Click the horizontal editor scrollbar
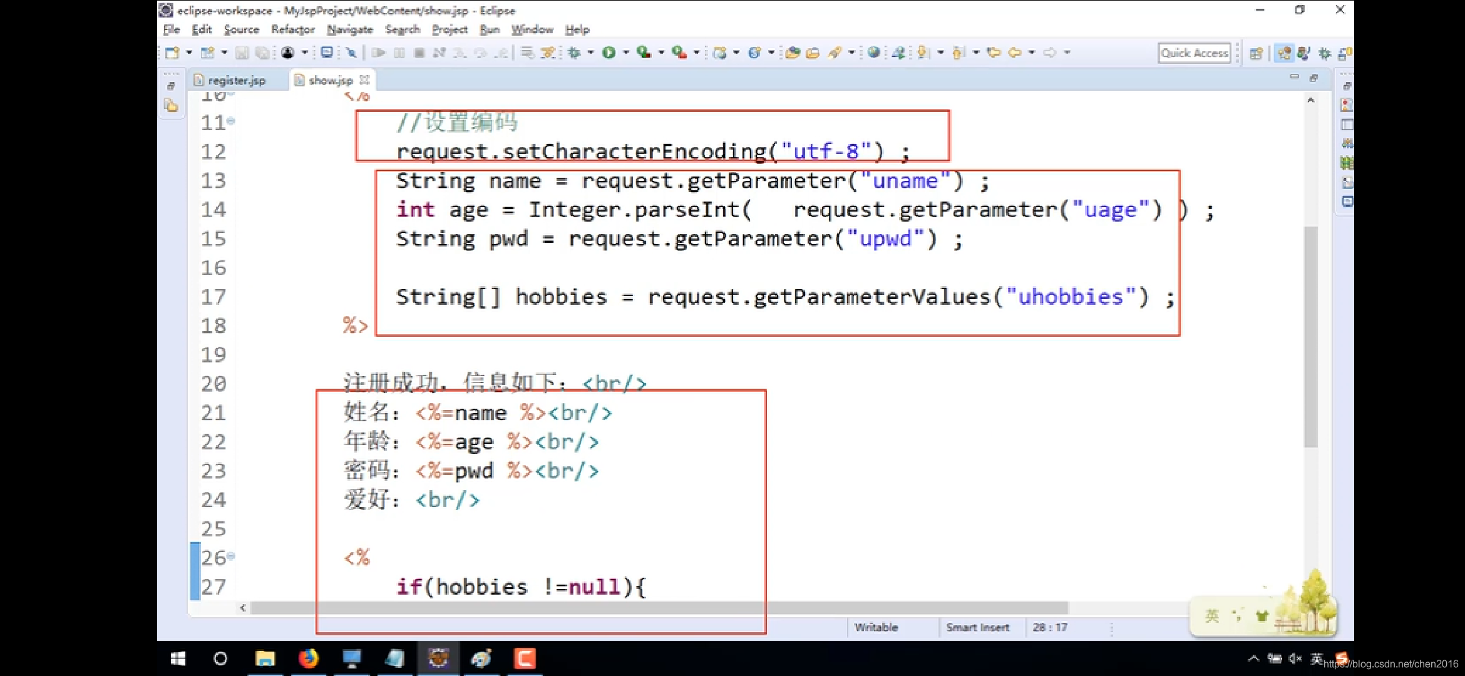The image size is (1465, 676). [x=659, y=608]
